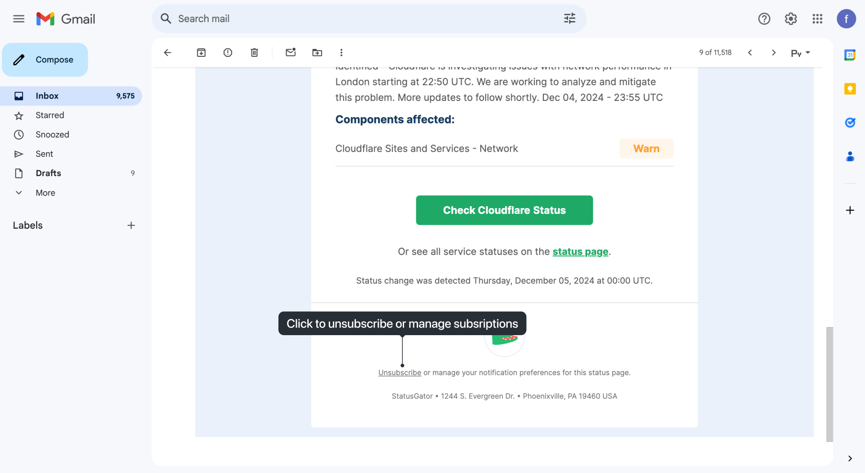Open Settings gear icon
865x473 pixels.
click(x=791, y=18)
